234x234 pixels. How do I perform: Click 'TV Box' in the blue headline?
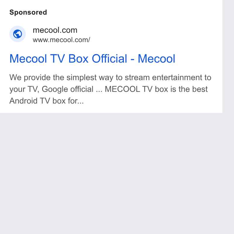click(x=69, y=59)
